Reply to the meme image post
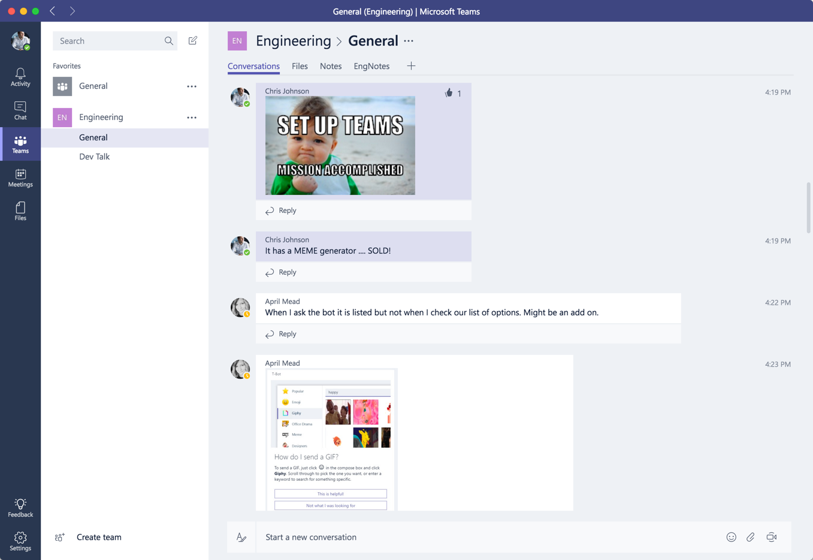The width and height of the screenshot is (813, 560). click(x=281, y=210)
